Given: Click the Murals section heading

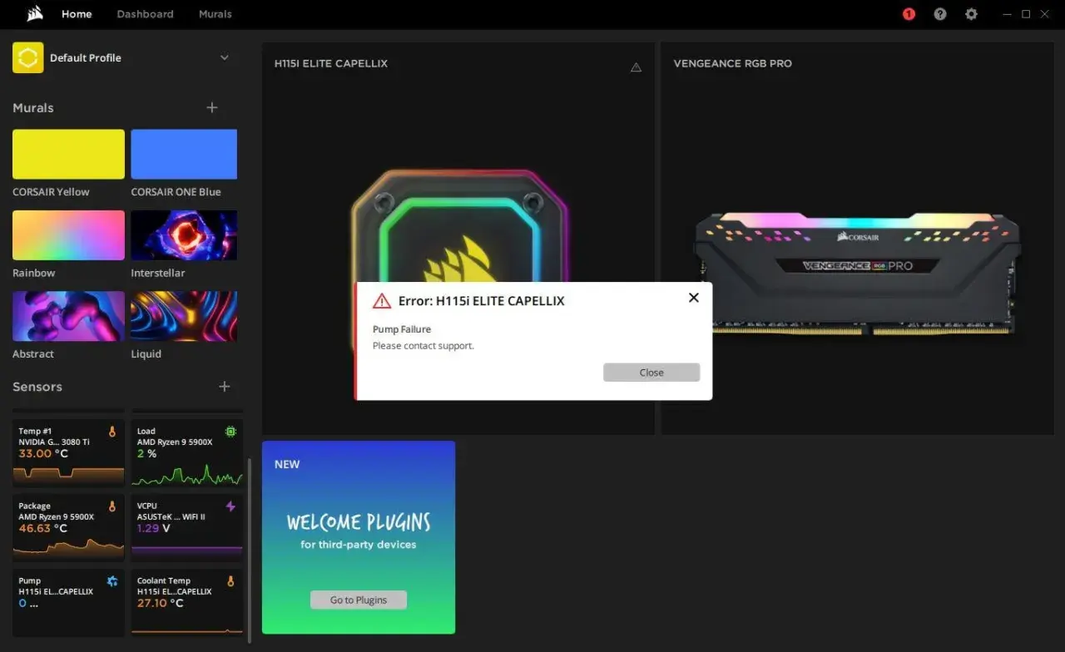Looking at the screenshot, I should click(x=33, y=108).
